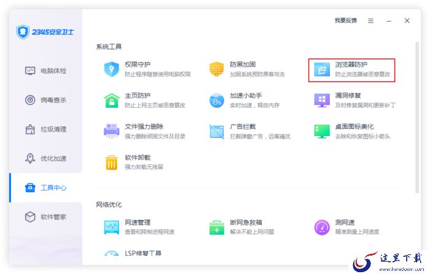Open the 主页防护 house icon

112,101
